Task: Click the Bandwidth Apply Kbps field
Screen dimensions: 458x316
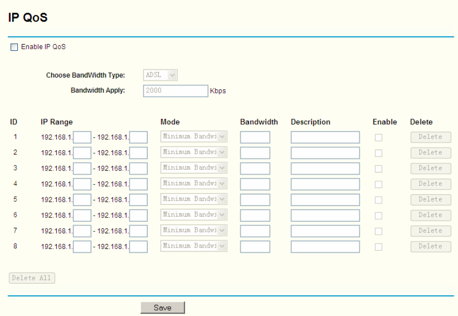Action: [175, 91]
